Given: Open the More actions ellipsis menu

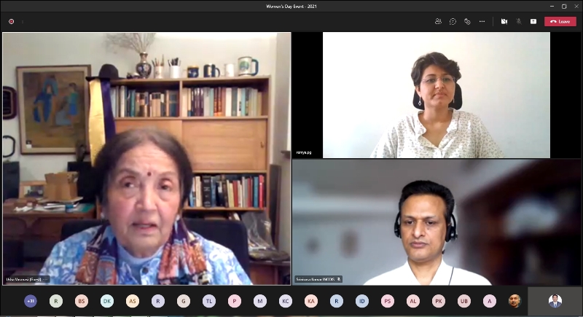Looking at the screenshot, I should coord(482,21).
